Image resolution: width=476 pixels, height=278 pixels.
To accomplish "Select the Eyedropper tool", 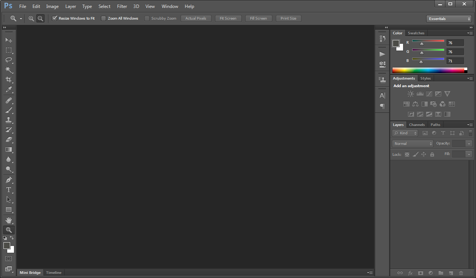I will pyautogui.click(x=9, y=89).
